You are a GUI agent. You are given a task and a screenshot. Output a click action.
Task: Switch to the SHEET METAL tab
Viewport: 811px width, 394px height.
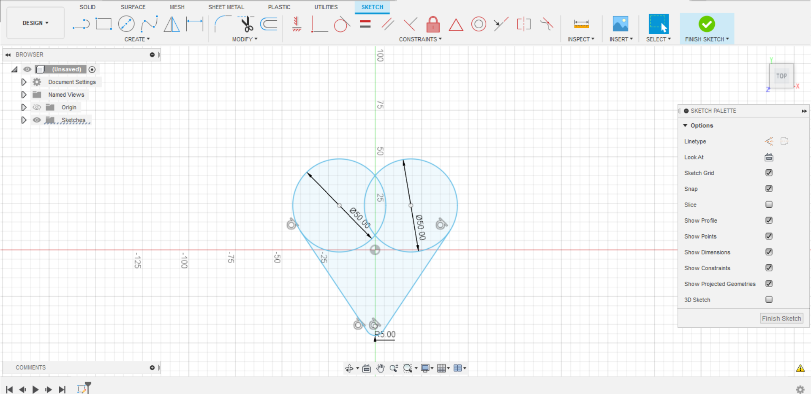[x=226, y=7]
